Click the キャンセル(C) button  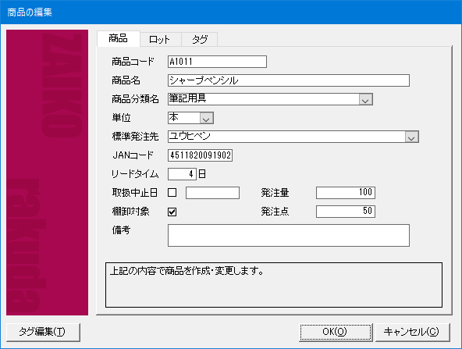point(412,332)
